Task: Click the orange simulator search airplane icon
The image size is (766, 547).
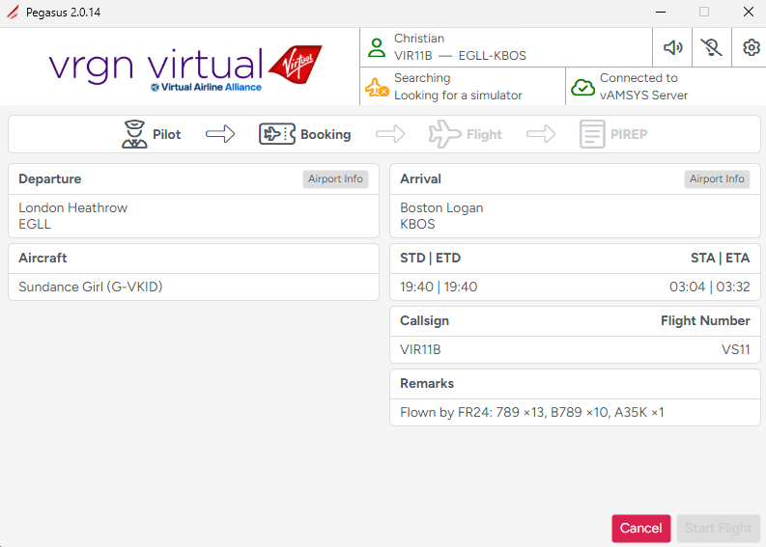Action: 377,88
